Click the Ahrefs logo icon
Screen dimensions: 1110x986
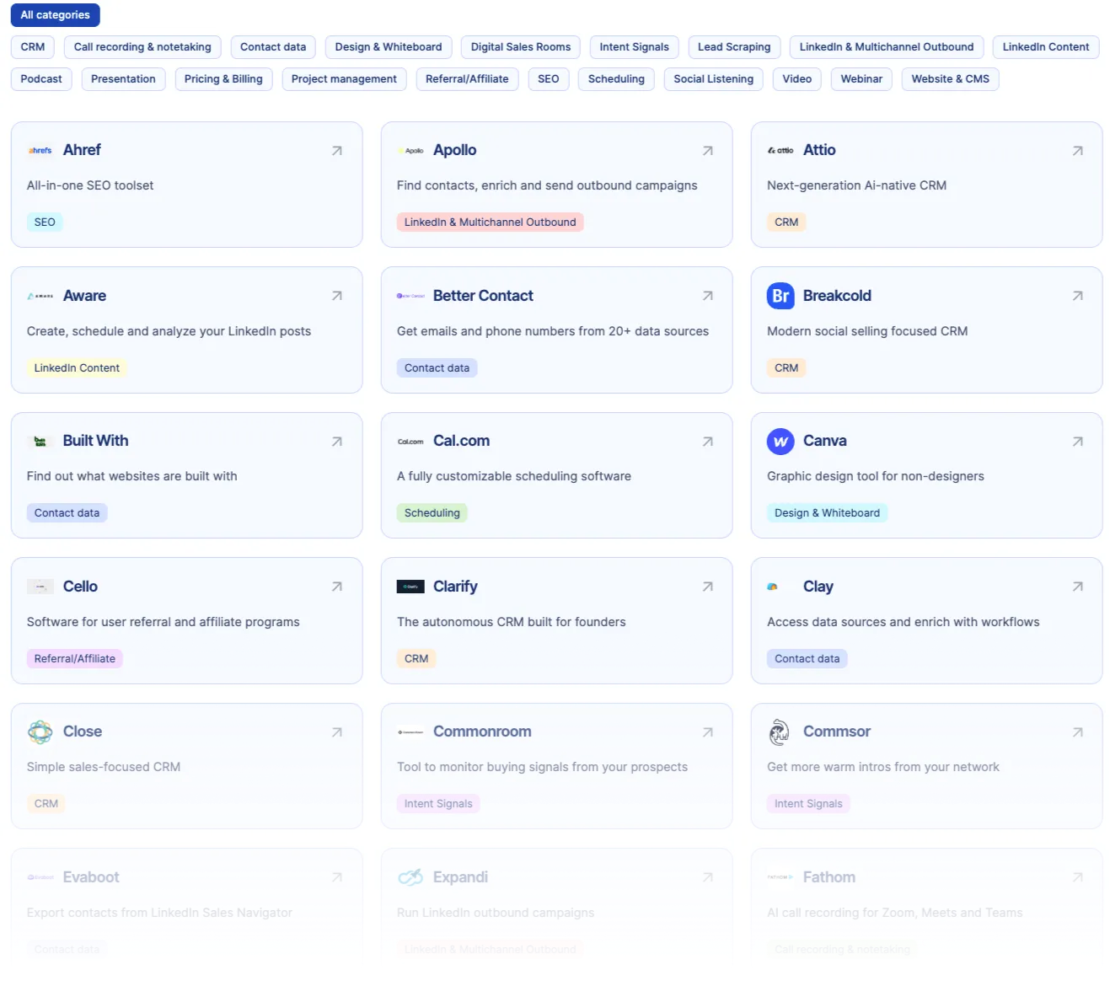pyautogui.click(x=40, y=150)
